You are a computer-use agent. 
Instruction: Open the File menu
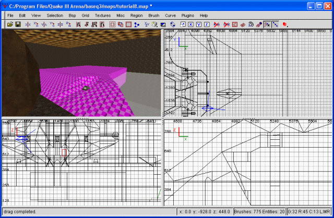click(x=10, y=16)
